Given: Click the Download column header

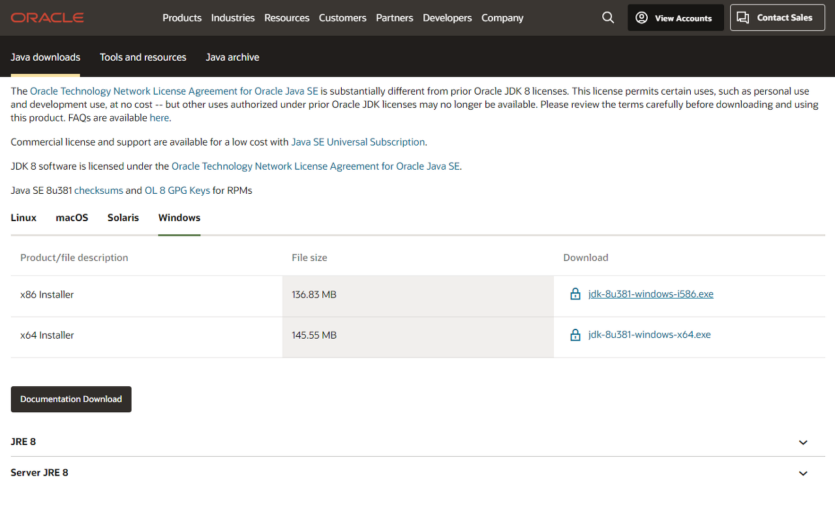Looking at the screenshot, I should [586, 258].
